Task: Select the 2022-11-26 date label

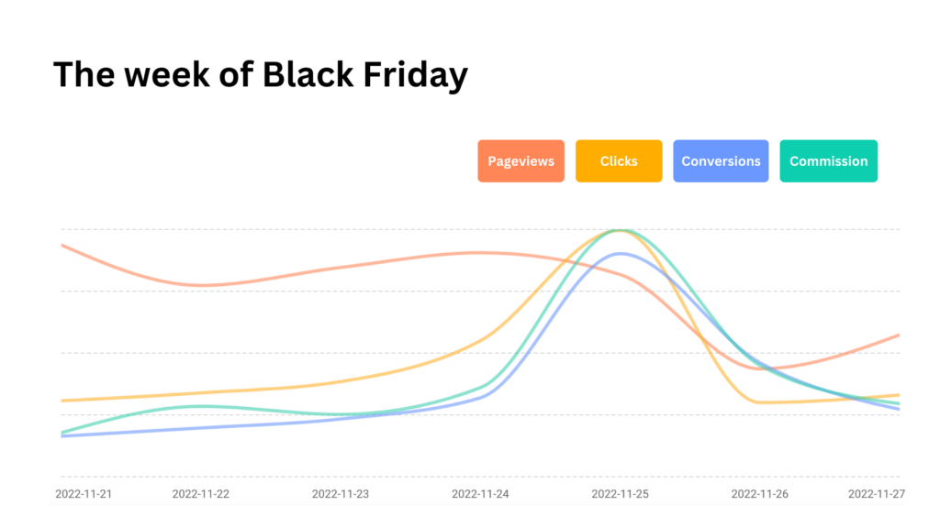Action: point(759,494)
